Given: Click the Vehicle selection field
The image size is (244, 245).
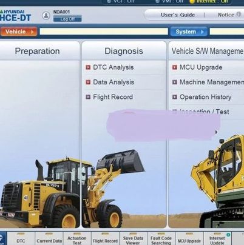Looking at the screenshot, I should click(104, 32).
